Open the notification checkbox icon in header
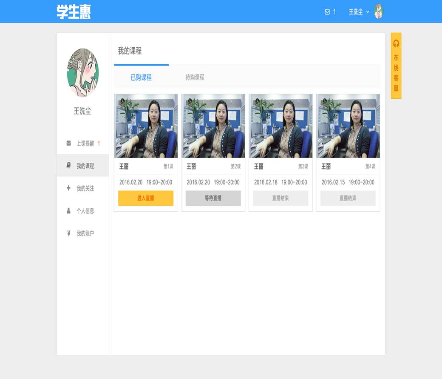The height and width of the screenshot is (379, 442). tap(327, 12)
